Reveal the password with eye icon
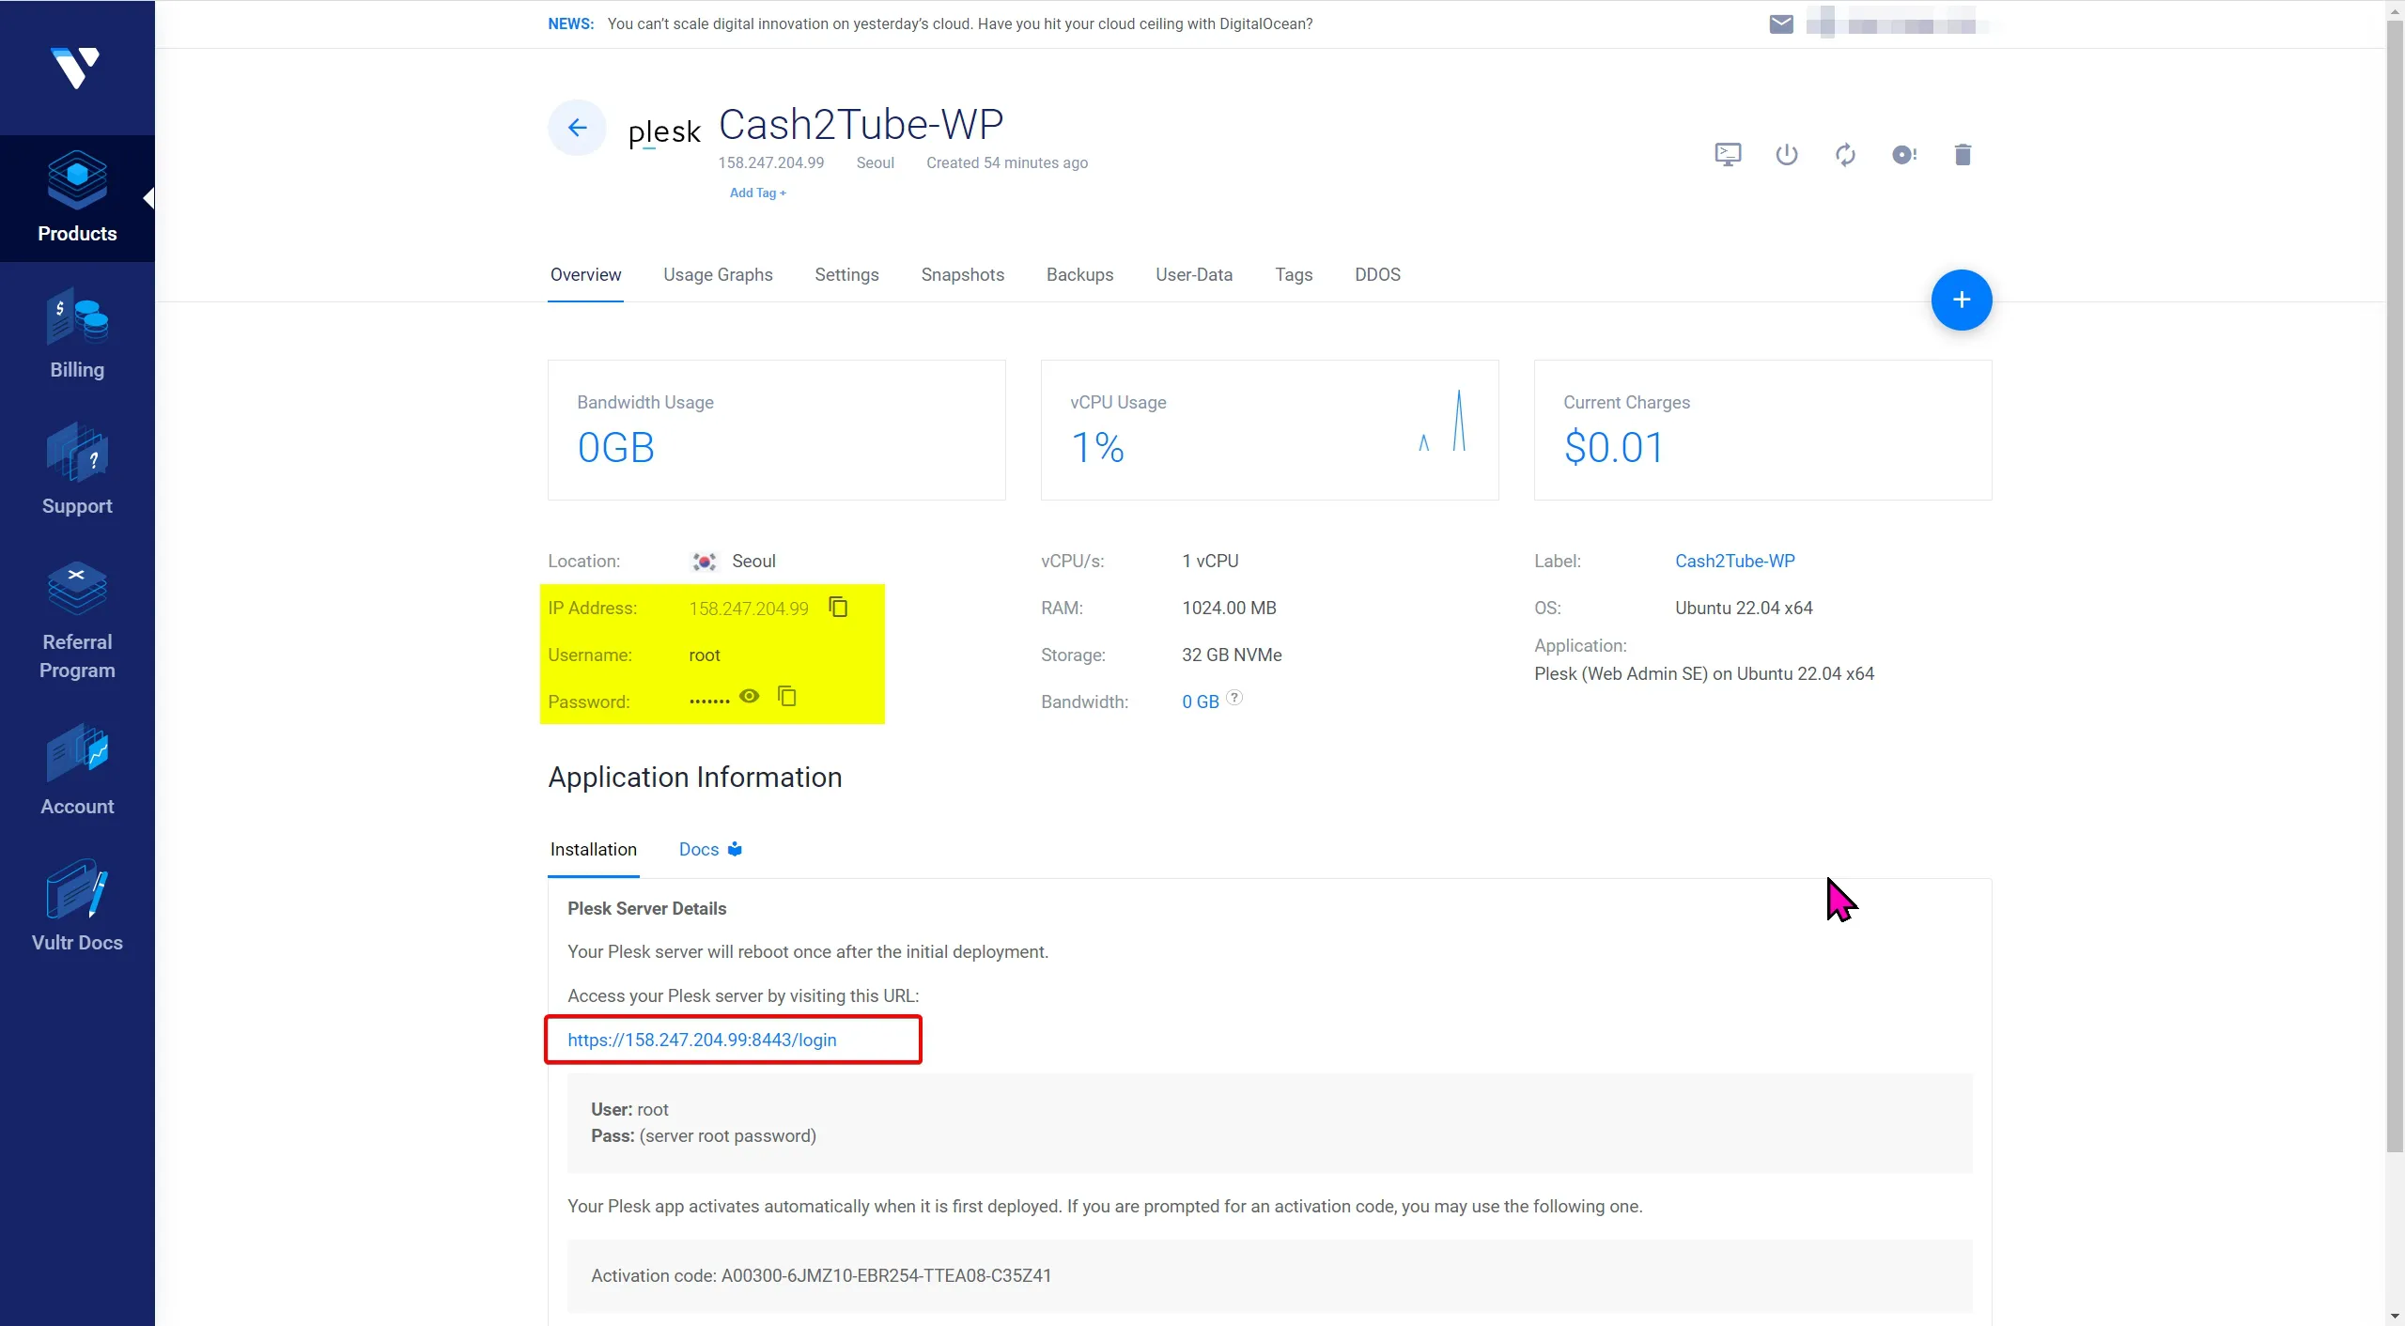 click(x=749, y=696)
